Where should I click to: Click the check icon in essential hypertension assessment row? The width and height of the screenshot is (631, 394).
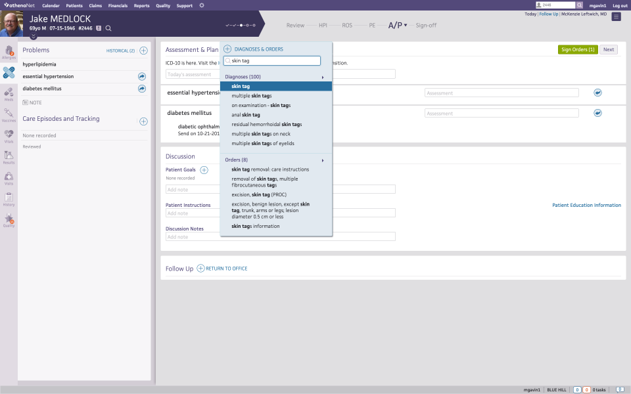pos(597,93)
